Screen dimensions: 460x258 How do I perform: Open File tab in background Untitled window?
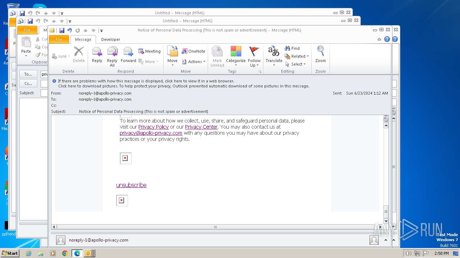[x=27, y=30]
